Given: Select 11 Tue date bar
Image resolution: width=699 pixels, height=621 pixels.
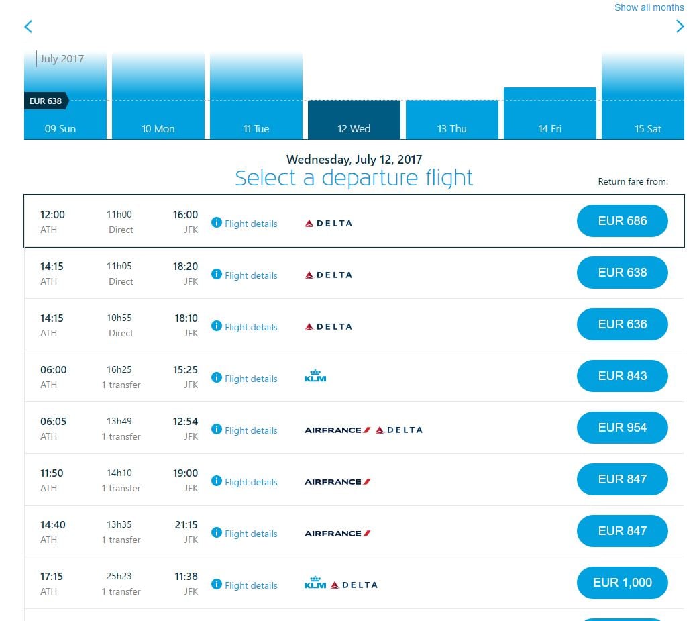Looking at the screenshot, I should 256,95.
